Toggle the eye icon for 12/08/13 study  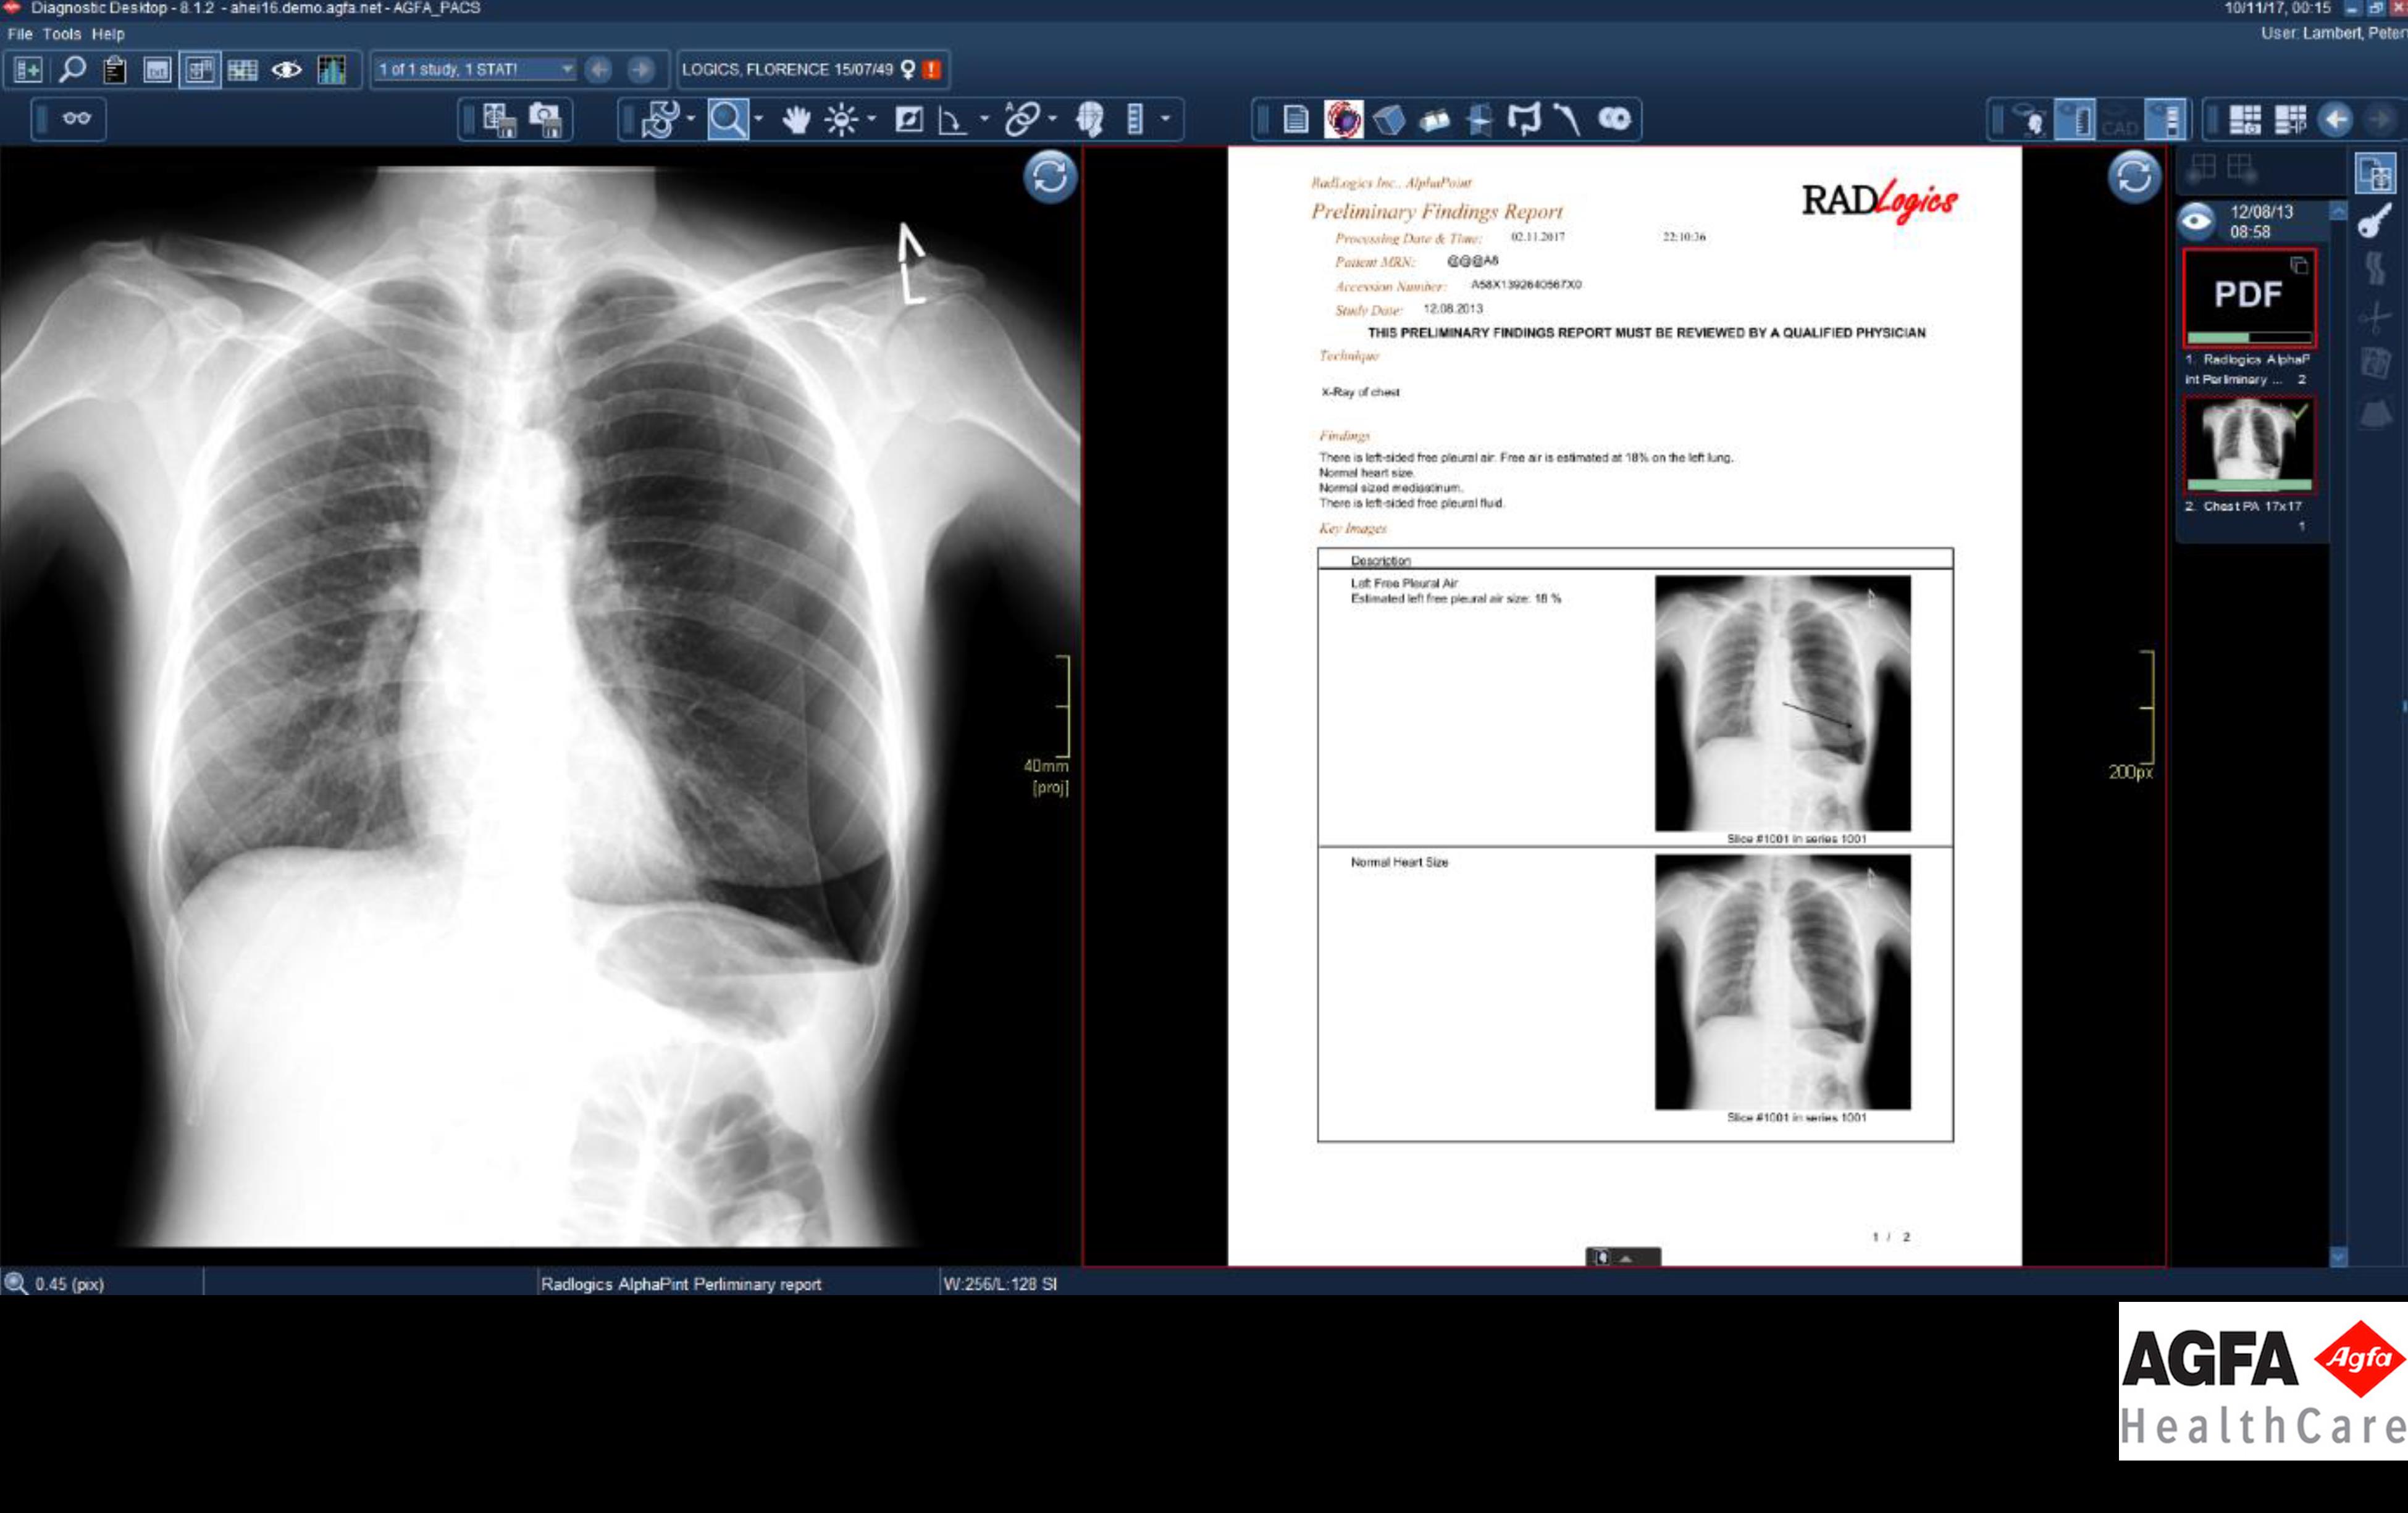(x=2197, y=221)
